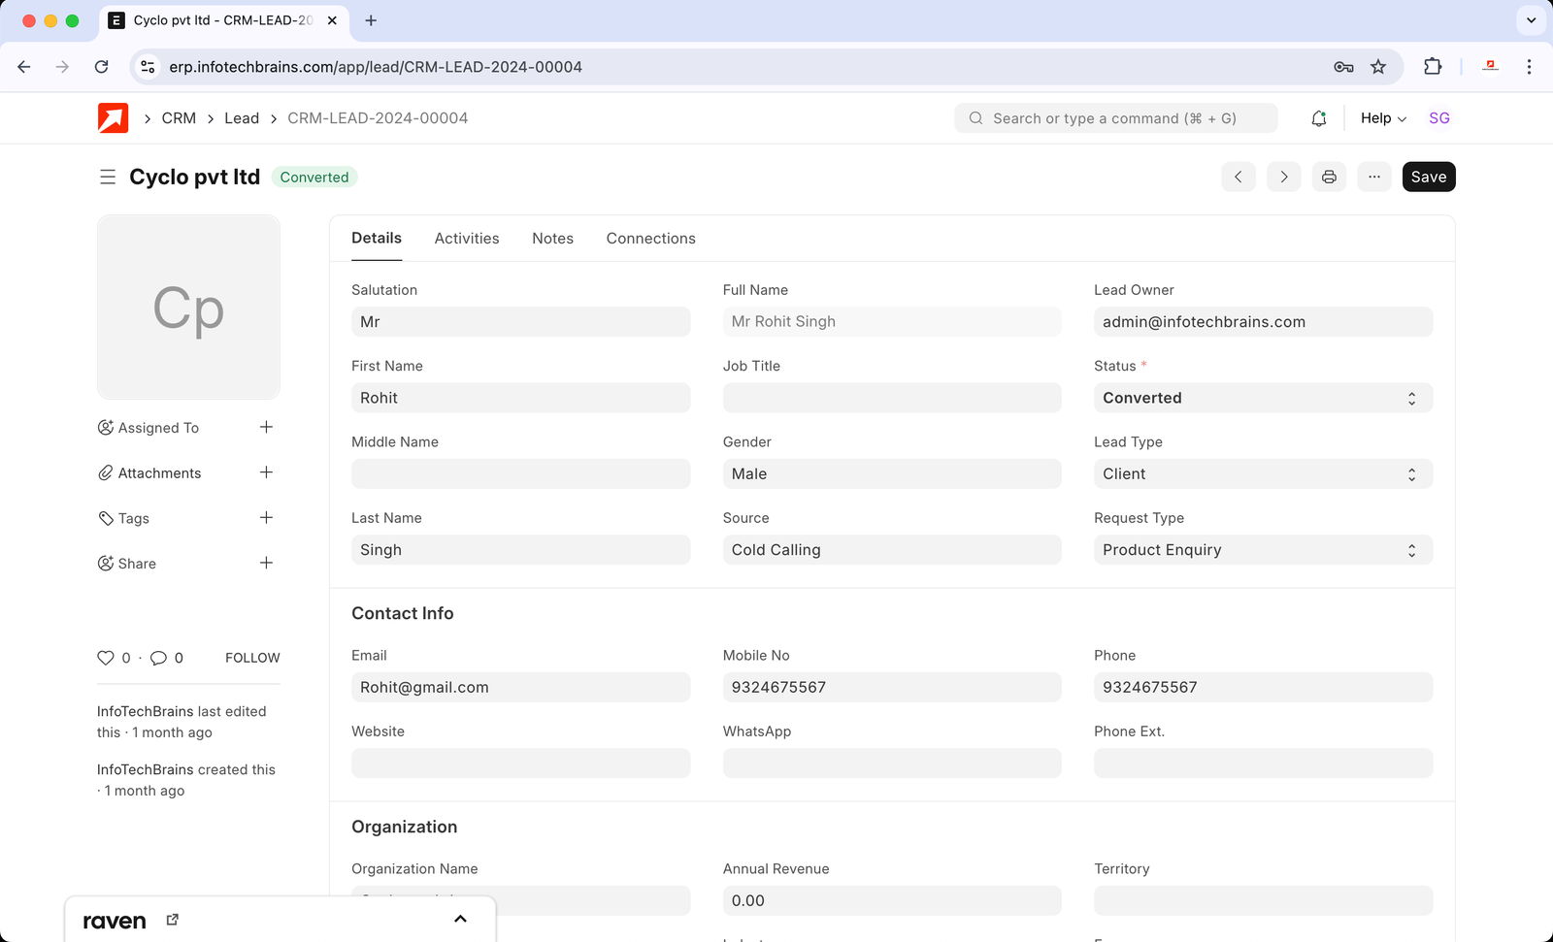The image size is (1553, 942).
Task: Open raven chat in new window
Action: click(173, 920)
